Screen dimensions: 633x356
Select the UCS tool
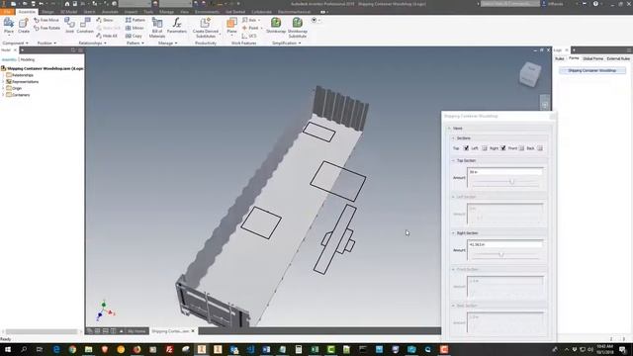(249, 36)
